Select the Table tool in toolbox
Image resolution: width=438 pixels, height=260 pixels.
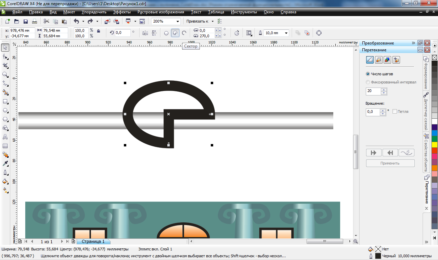tap(5, 146)
